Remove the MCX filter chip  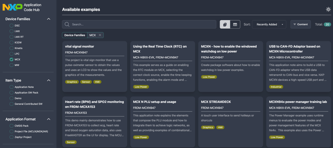pyautogui.click(x=100, y=35)
